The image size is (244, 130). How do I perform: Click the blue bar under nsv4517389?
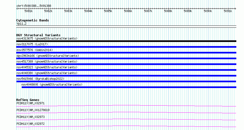(126, 64)
